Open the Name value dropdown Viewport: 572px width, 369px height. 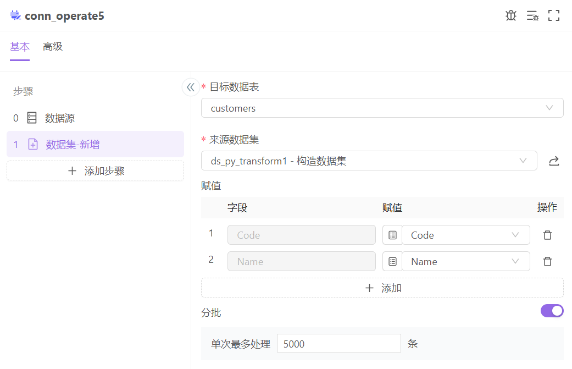click(x=465, y=261)
